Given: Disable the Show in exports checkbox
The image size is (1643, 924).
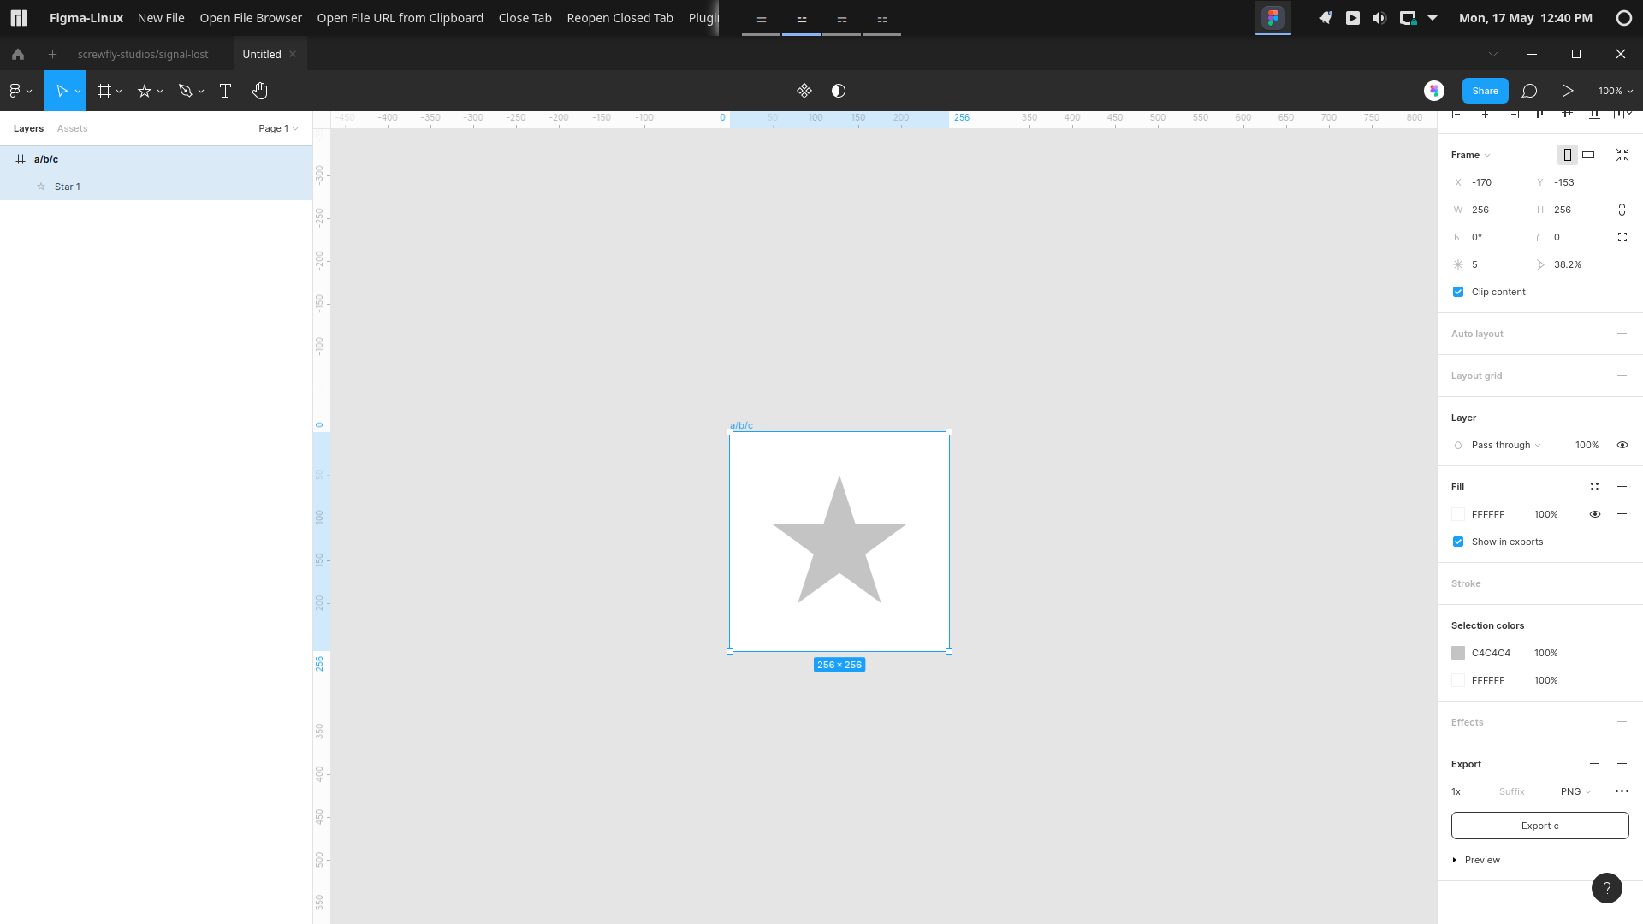Looking at the screenshot, I should (1458, 542).
